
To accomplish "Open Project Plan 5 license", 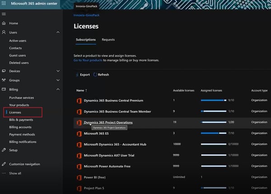I will click(94, 188).
